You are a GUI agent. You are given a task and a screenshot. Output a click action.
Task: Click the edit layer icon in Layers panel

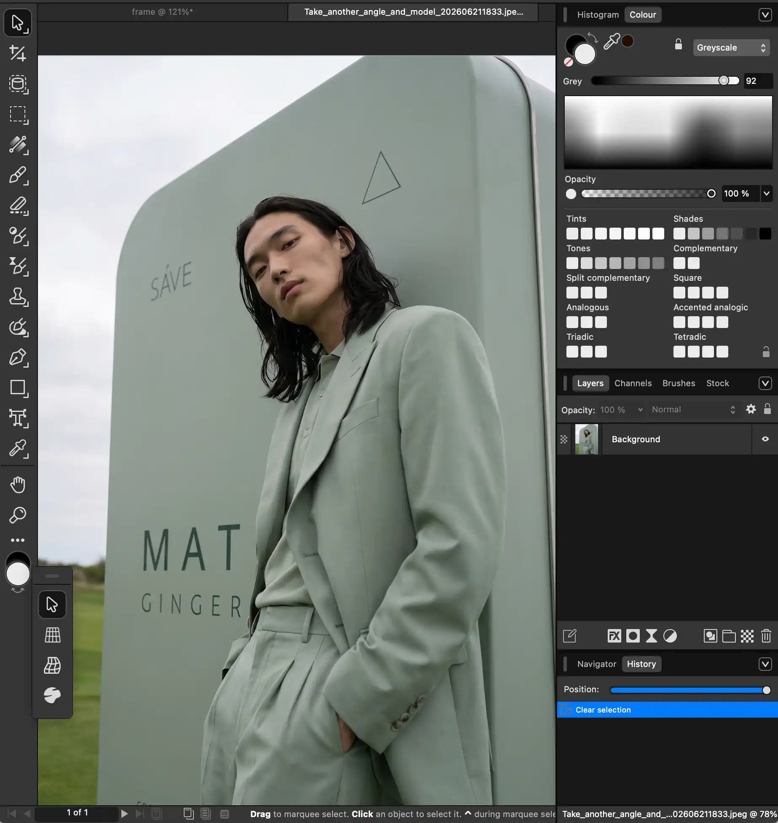tap(569, 636)
